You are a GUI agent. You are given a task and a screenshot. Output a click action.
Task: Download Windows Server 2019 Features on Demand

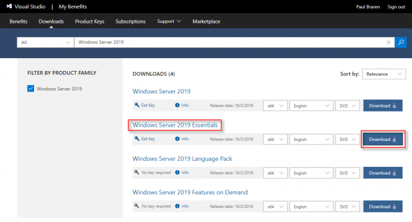pos(383,207)
